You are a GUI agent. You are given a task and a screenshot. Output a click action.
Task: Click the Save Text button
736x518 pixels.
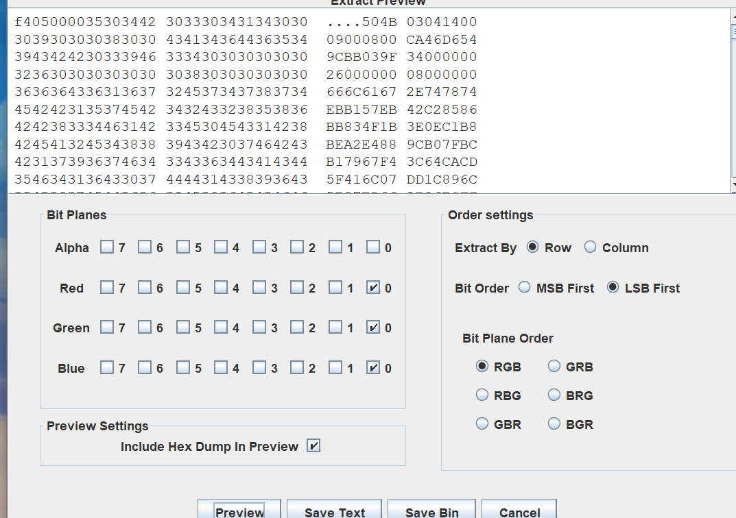(x=335, y=511)
